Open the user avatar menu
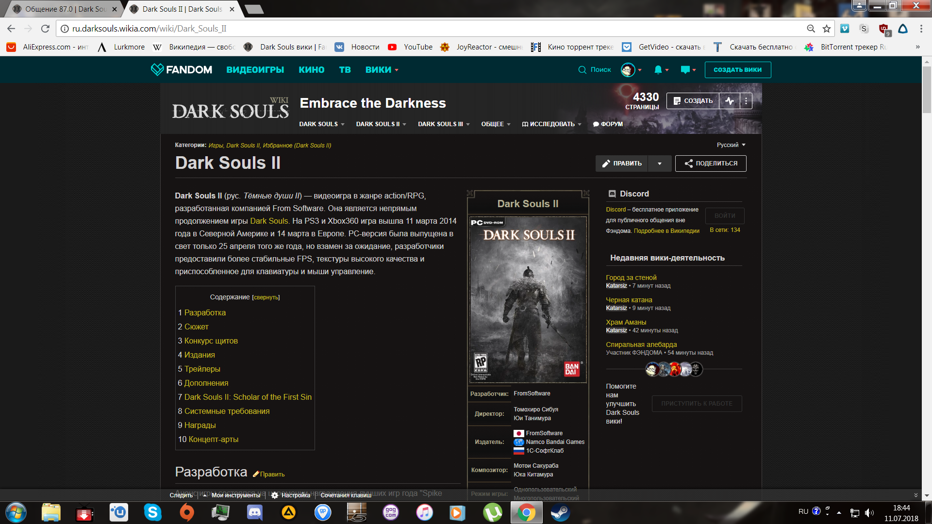Viewport: 932px width, 524px height. [628, 70]
